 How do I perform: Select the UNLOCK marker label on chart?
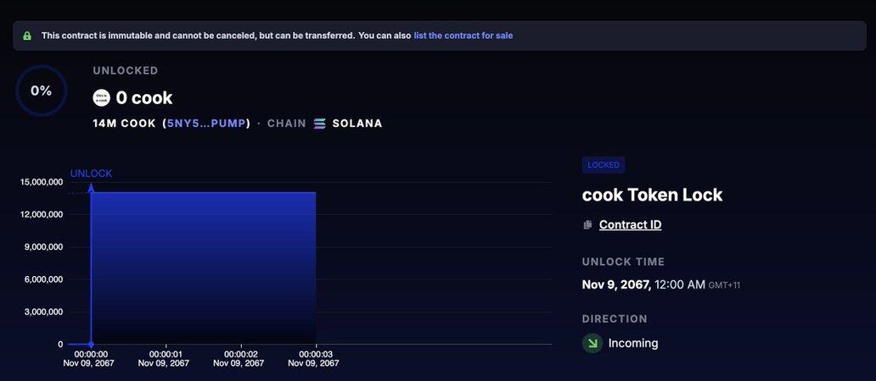pos(91,174)
